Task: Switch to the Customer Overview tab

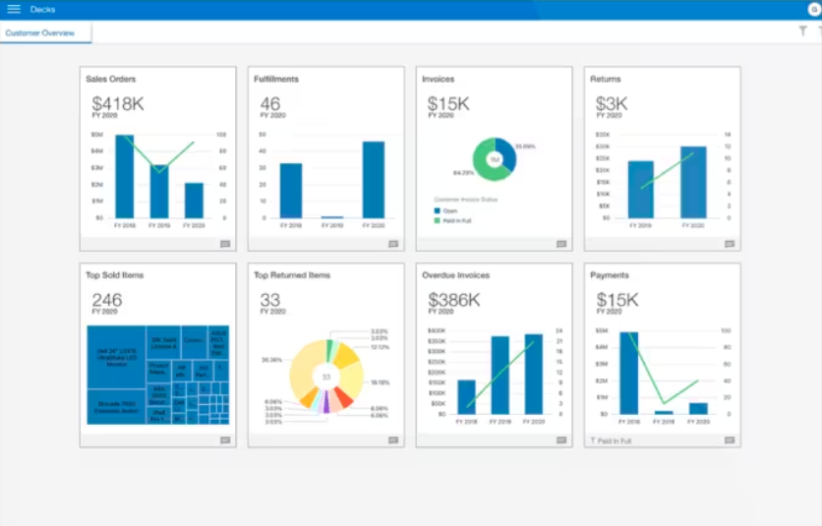Action: coord(39,32)
